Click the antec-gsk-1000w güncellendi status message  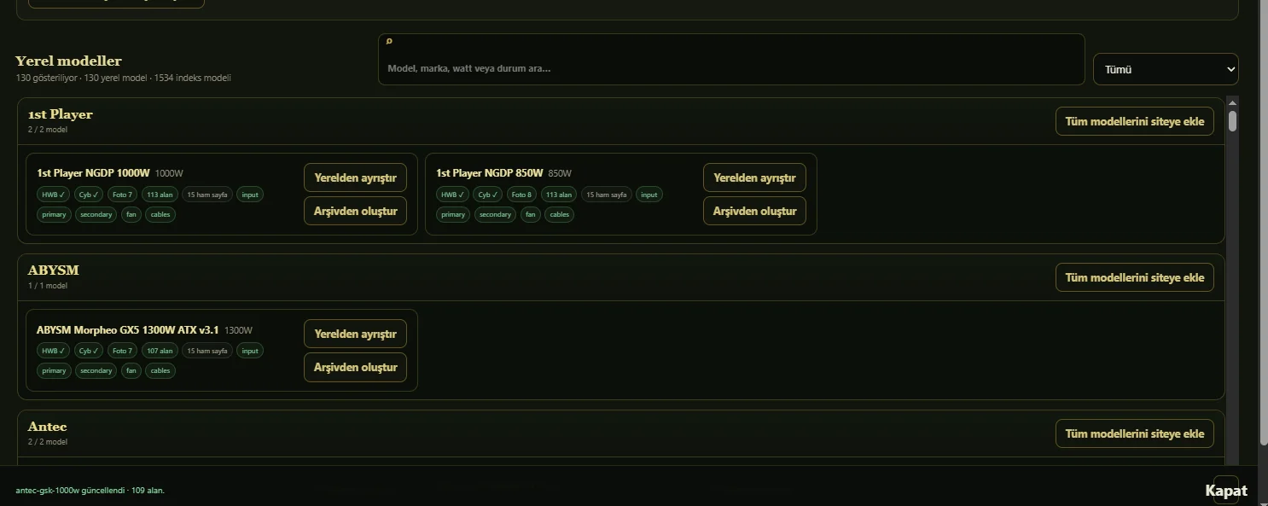90,491
